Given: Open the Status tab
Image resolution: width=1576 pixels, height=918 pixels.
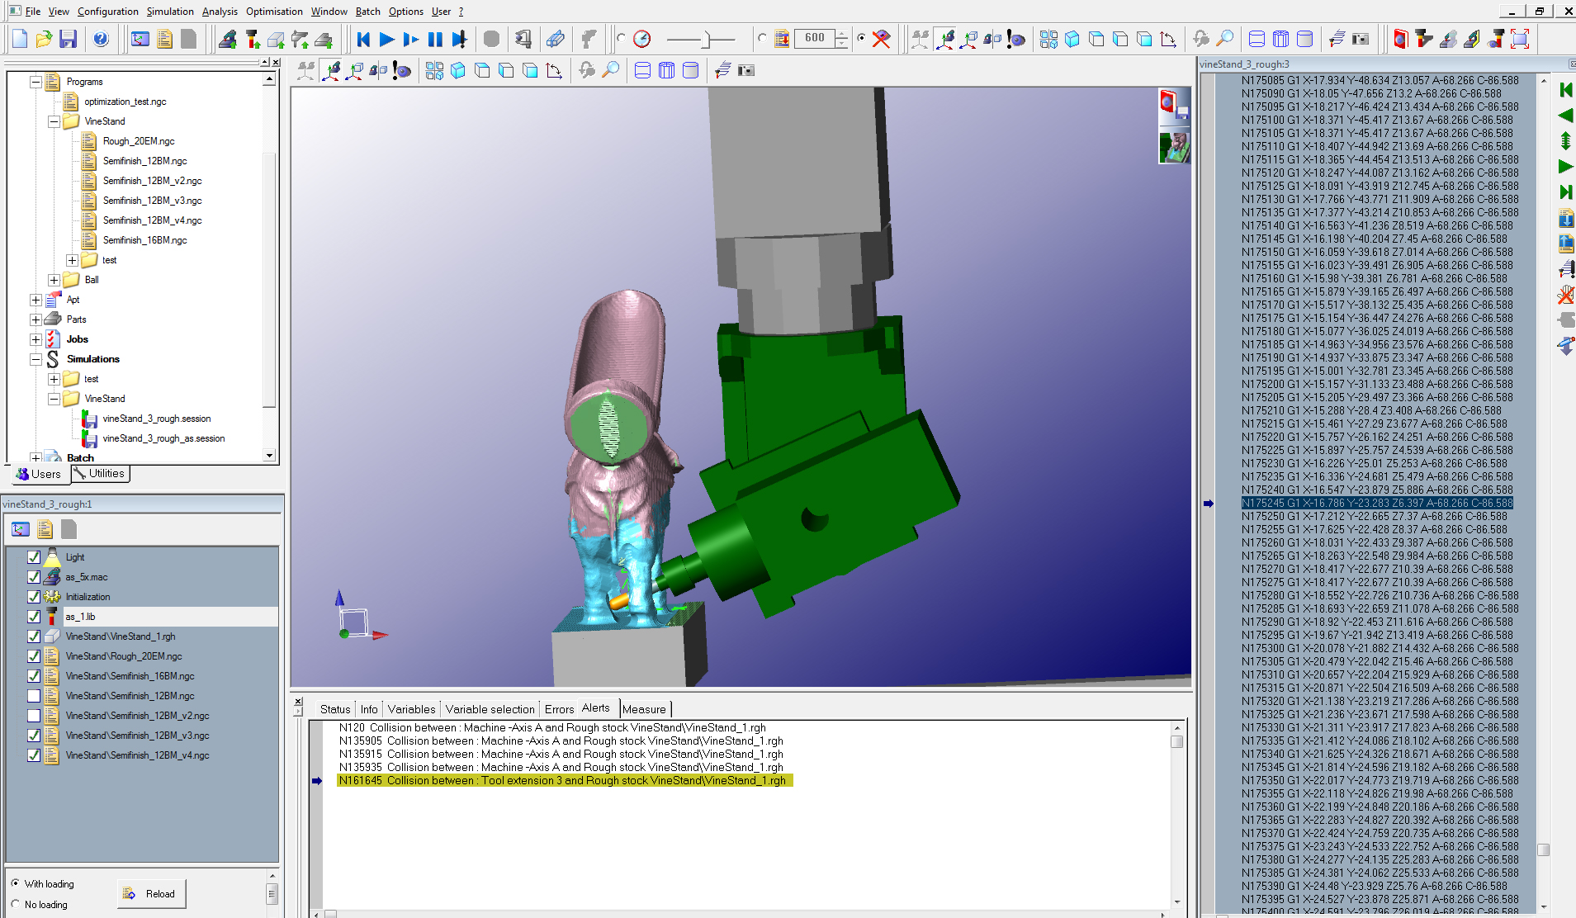Looking at the screenshot, I should pyautogui.click(x=335, y=709).
